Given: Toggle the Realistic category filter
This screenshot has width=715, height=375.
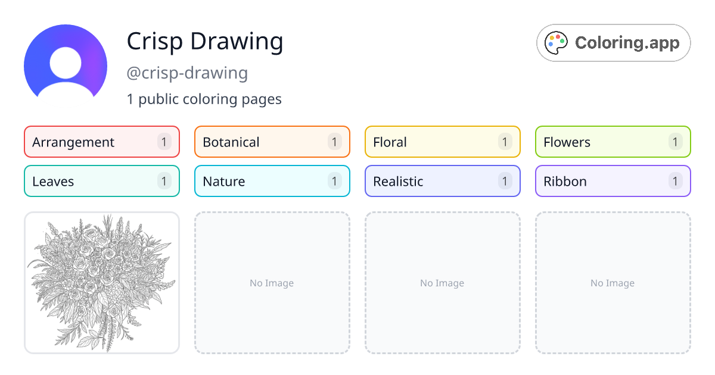Looking at the screenshot, I should coord(442,181).
